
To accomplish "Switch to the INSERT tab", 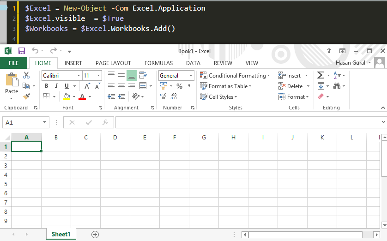I will [73, 63].
